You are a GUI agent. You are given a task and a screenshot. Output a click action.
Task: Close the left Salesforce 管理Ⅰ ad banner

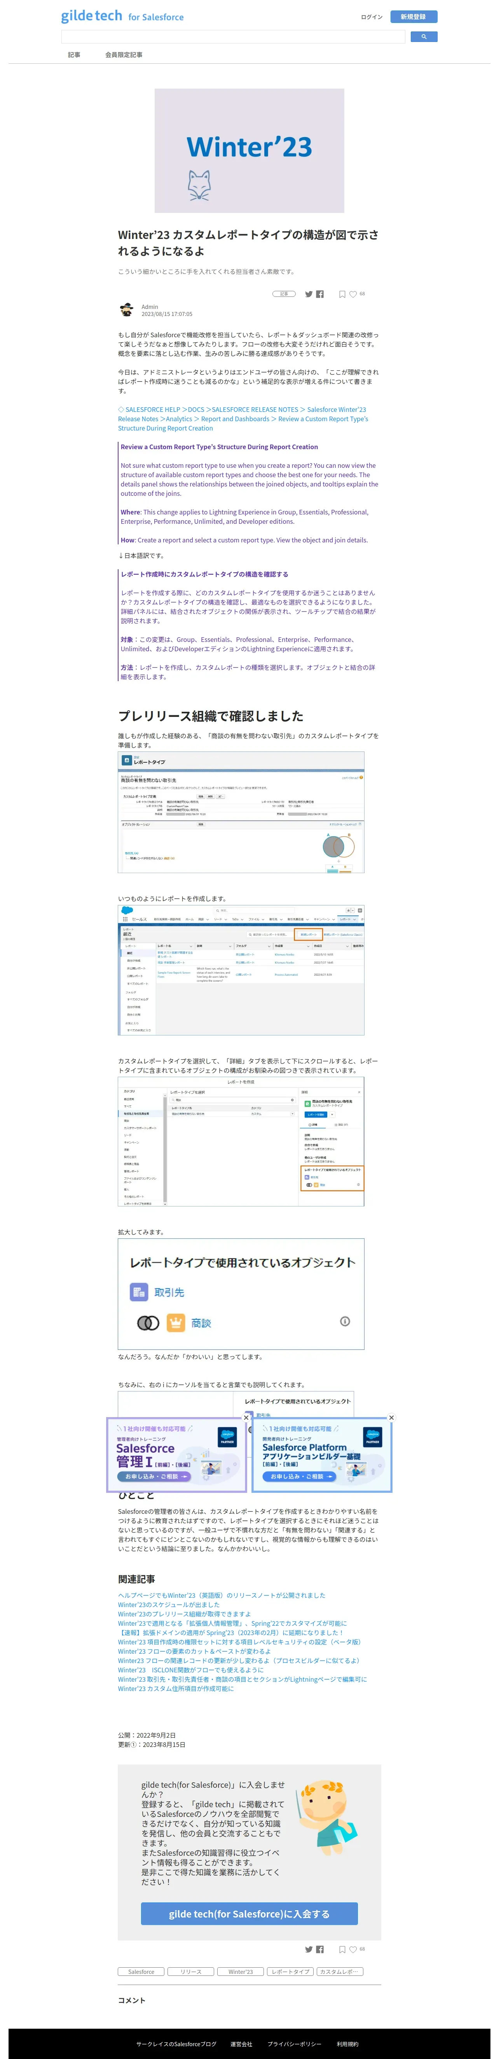click(x=246, y=1417)
